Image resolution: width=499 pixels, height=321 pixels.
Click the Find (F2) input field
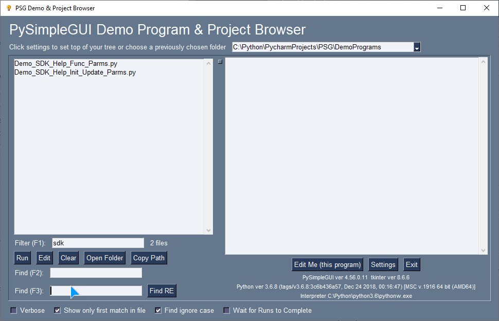[96, 273]
